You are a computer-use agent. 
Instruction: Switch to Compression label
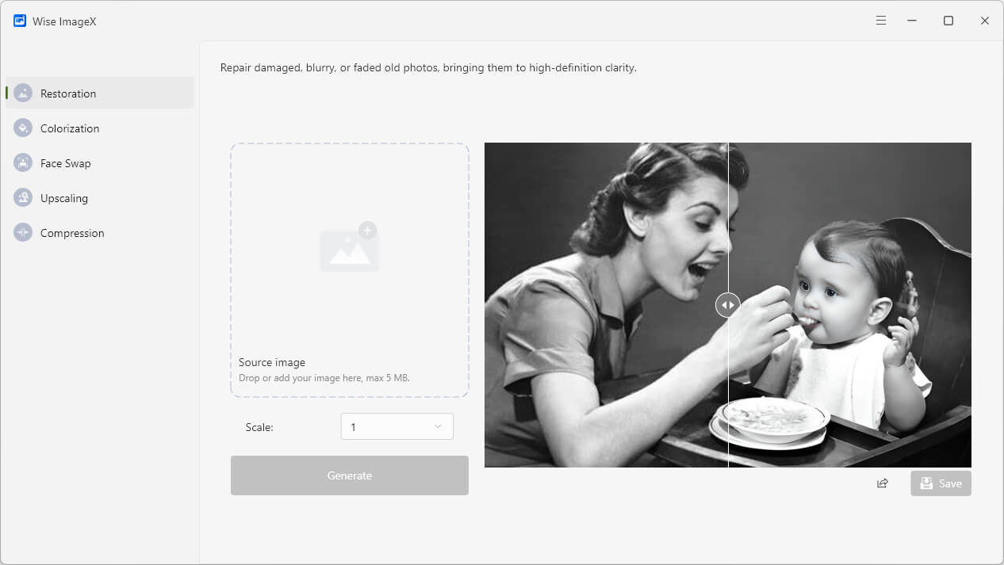pos(72,233)
